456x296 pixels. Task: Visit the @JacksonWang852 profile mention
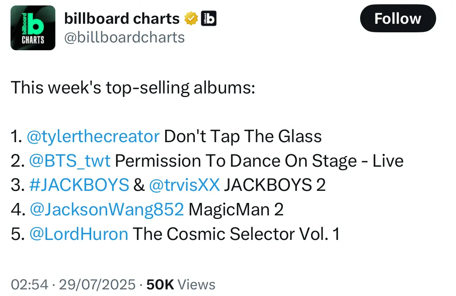106,210
